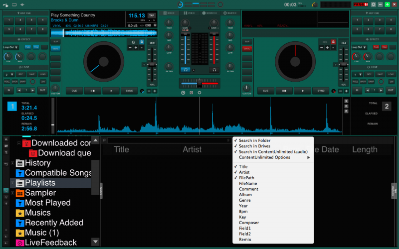Click the History folder icon

point(20,163)
